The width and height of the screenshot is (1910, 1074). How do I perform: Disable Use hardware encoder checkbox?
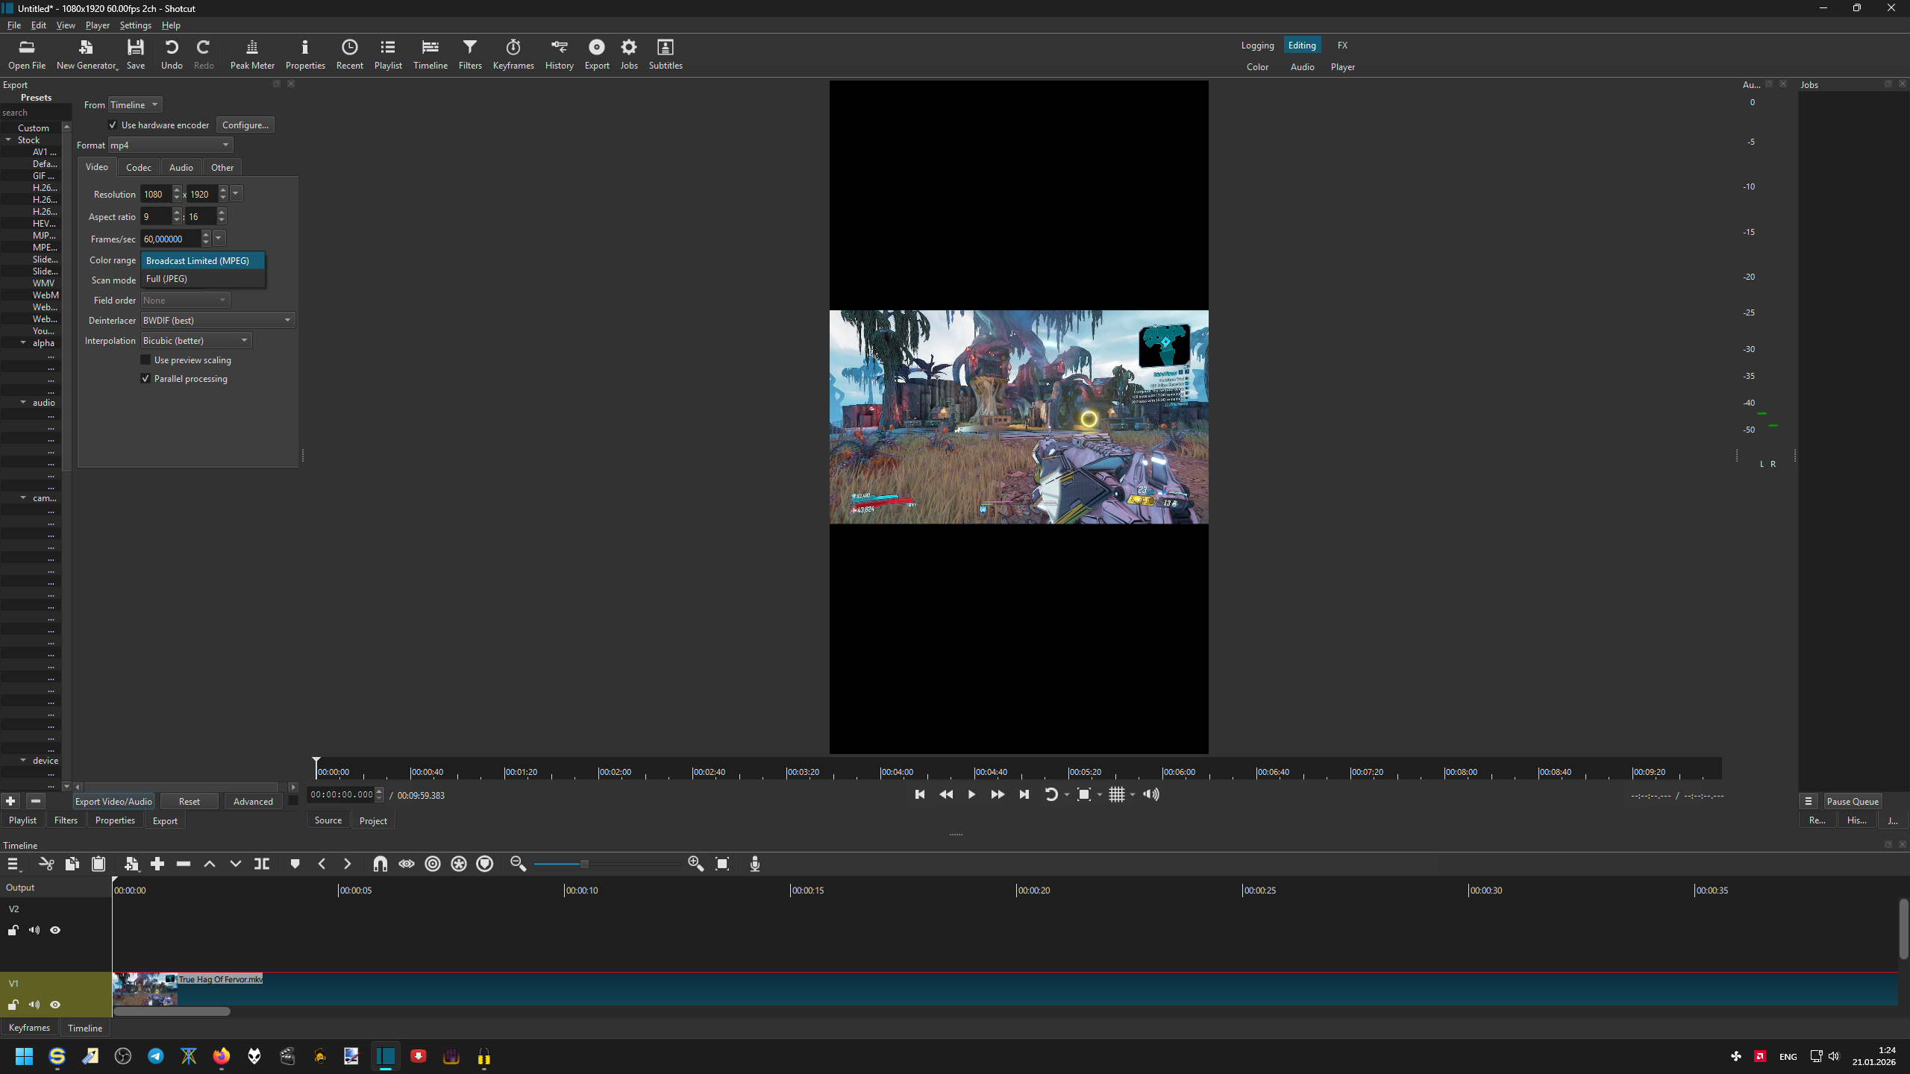[113, 125]
